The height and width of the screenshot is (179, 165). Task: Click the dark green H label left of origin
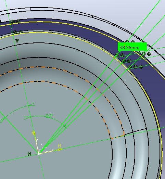(x=29, y=154)
